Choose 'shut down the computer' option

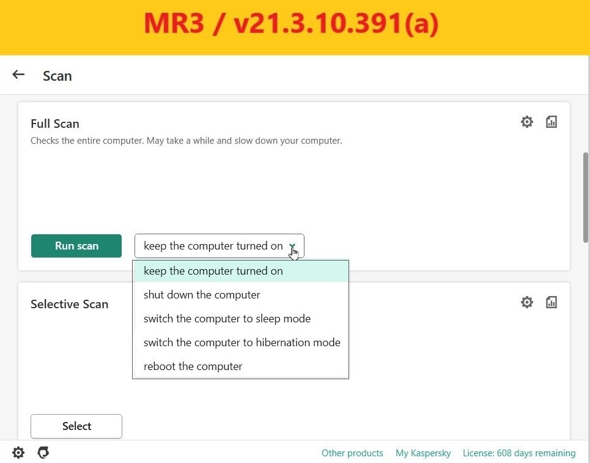point(241,295)
